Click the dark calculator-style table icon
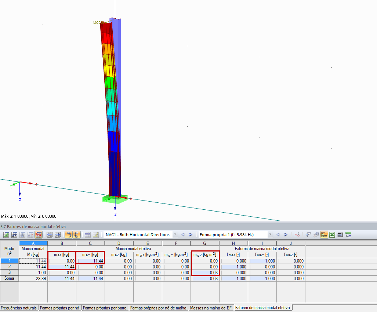 [340, 235]
